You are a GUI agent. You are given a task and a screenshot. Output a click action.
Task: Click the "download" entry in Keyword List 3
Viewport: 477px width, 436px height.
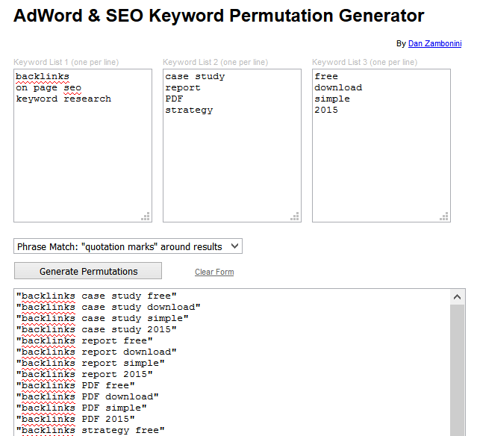click(338, 87)
